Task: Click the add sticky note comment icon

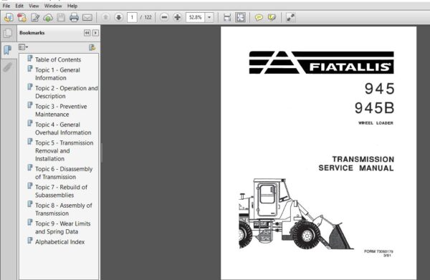Action: point(259,17)
